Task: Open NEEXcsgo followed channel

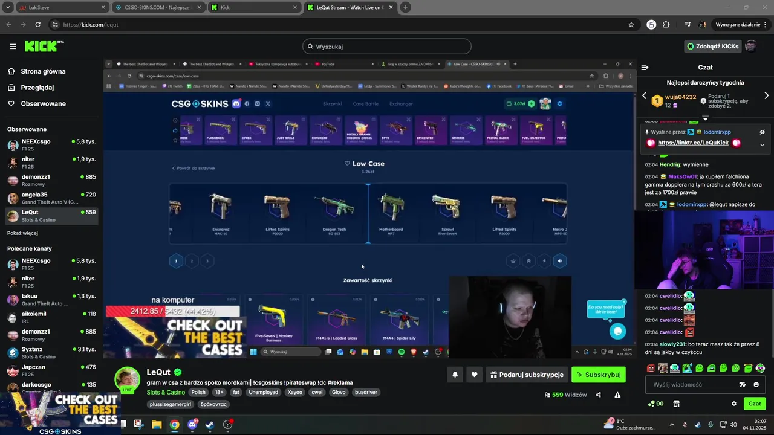Action: (x=51, y=144)
